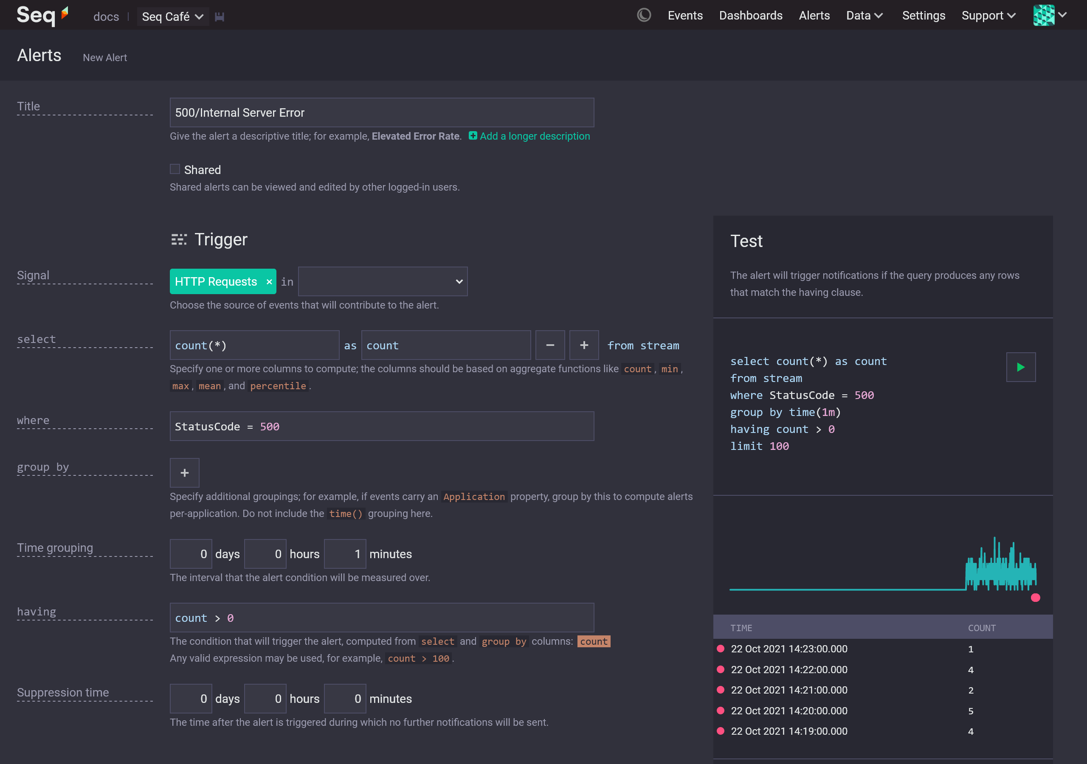Click the Suppression time minutes field
The height and width of the screenshot is (764, 1087).
coord(345,698)
